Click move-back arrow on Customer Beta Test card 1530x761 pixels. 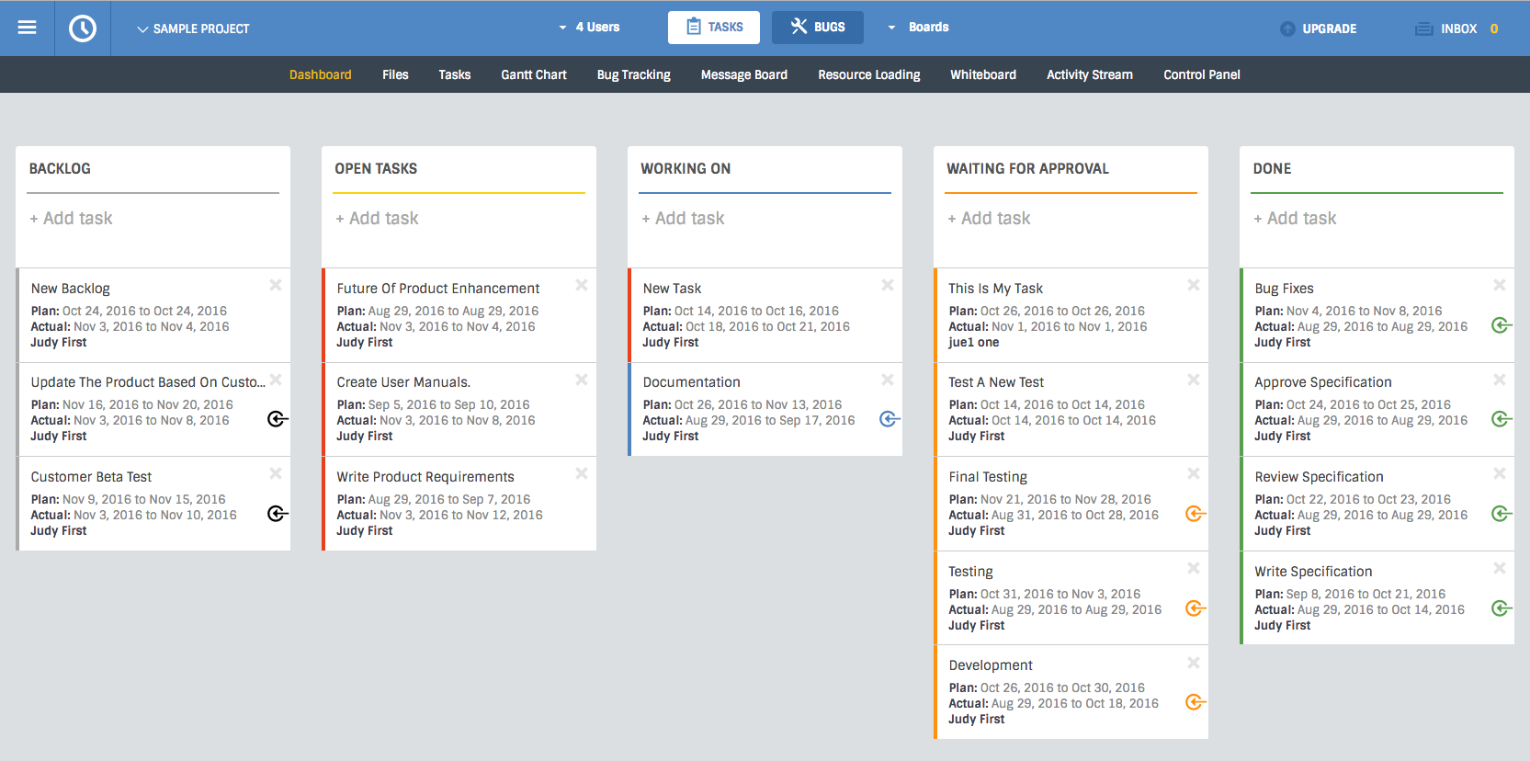coord(278,514)
